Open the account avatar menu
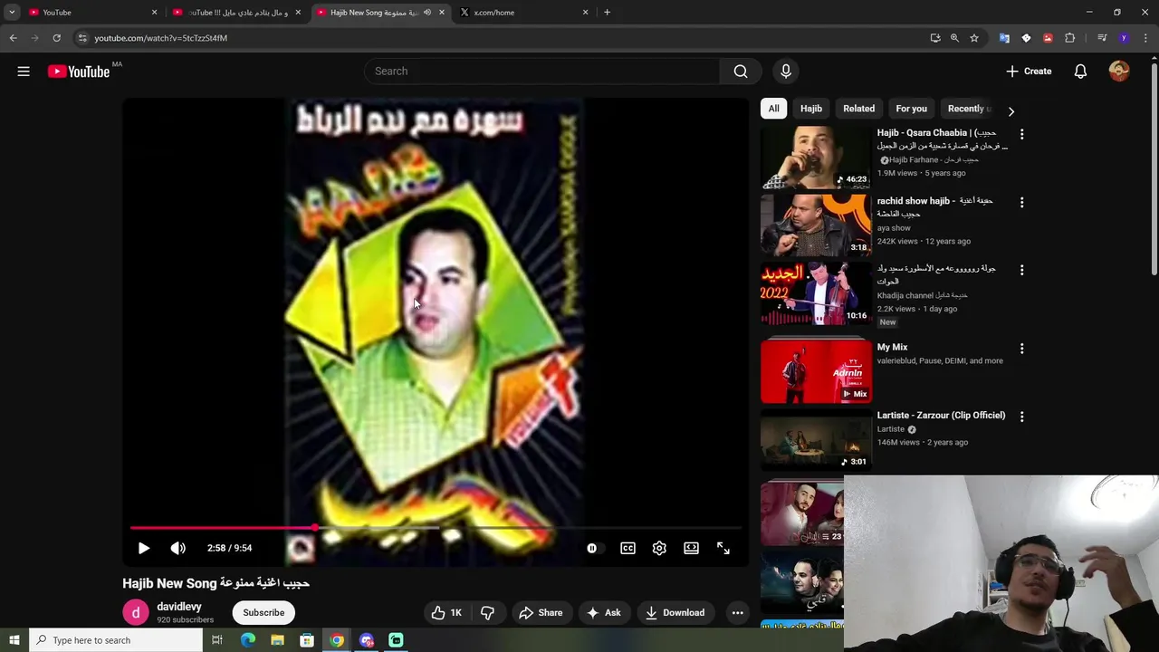Viewport: 1159px width, 652px height. click(x=1119, y=72)
